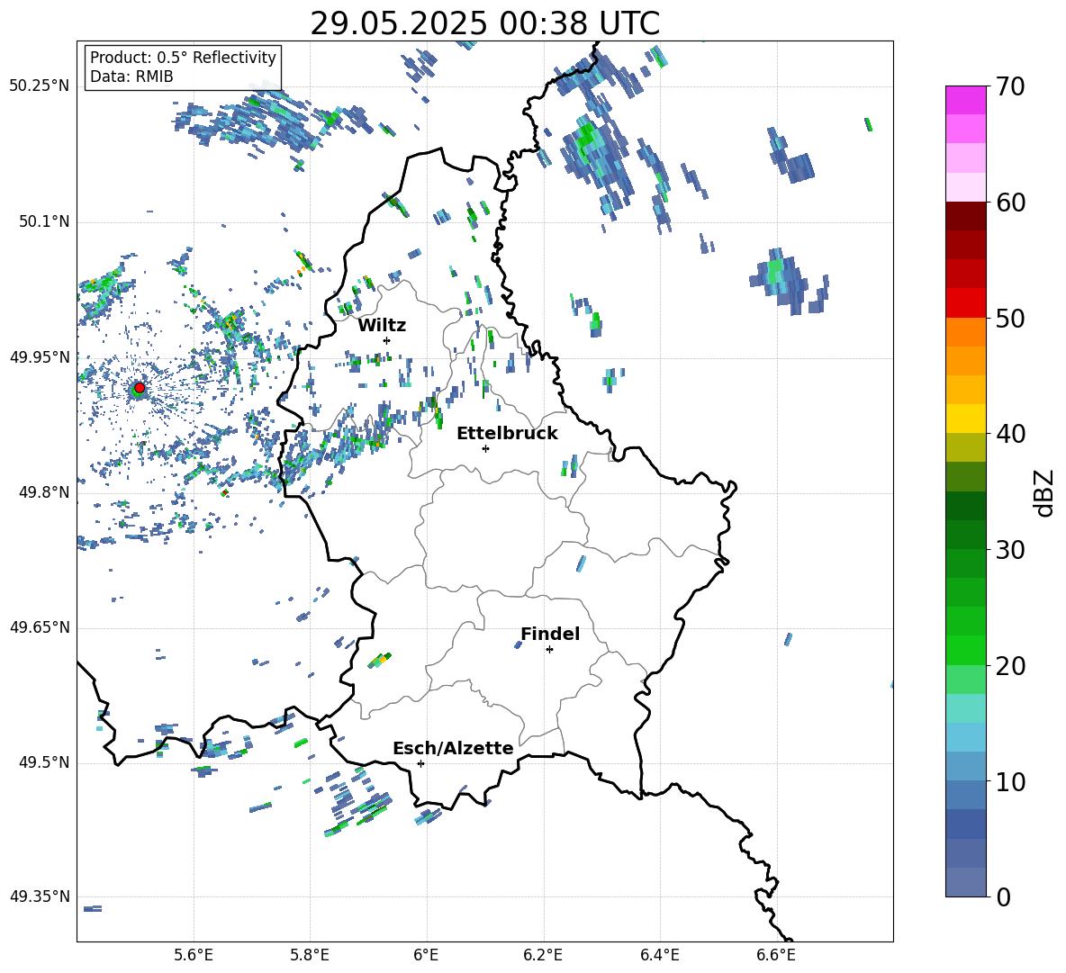Select the Wiltz city label

tap(382, 326)
